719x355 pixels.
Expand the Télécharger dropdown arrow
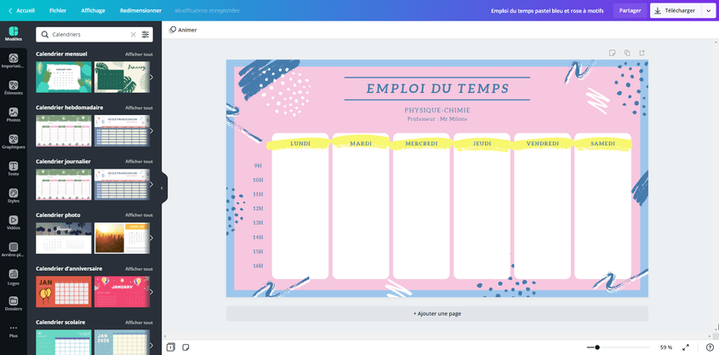pyautogui.click(x=709, y=11)
